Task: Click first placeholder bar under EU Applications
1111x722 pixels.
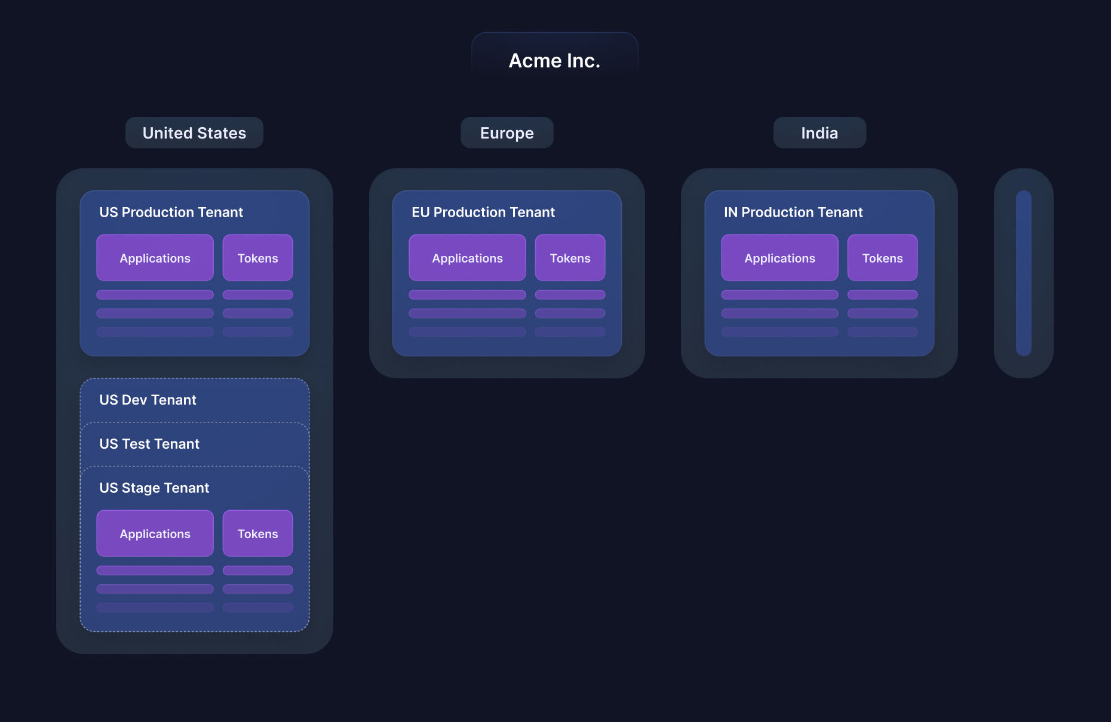Action: [x=467, y=295]
